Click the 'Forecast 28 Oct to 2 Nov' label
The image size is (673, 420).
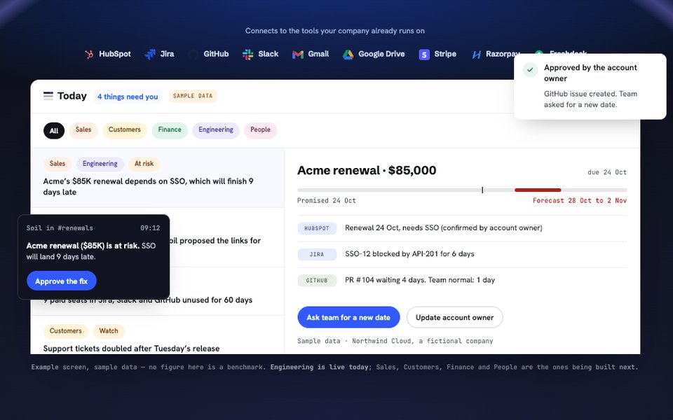click(580, 201)
